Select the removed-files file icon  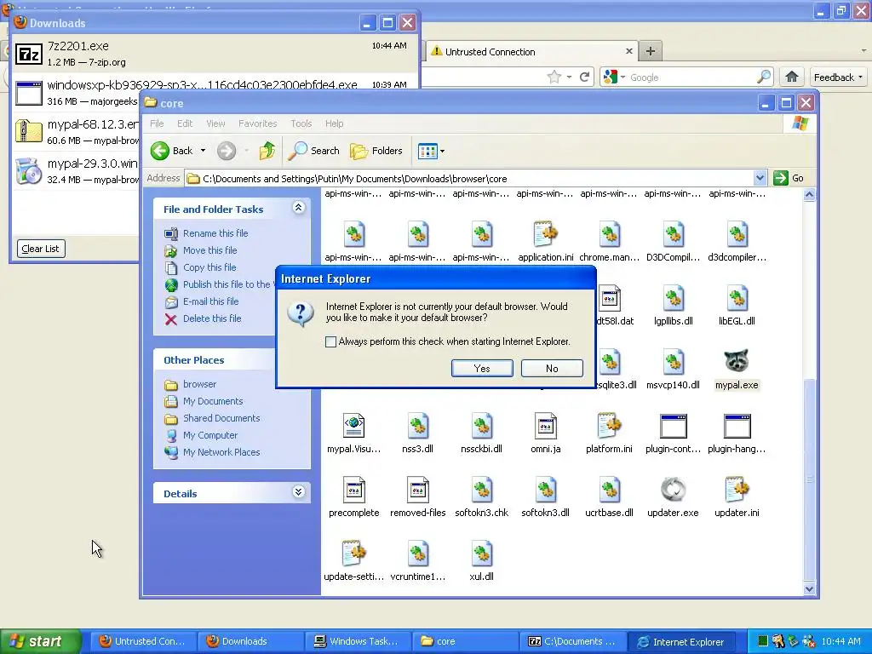417,490
